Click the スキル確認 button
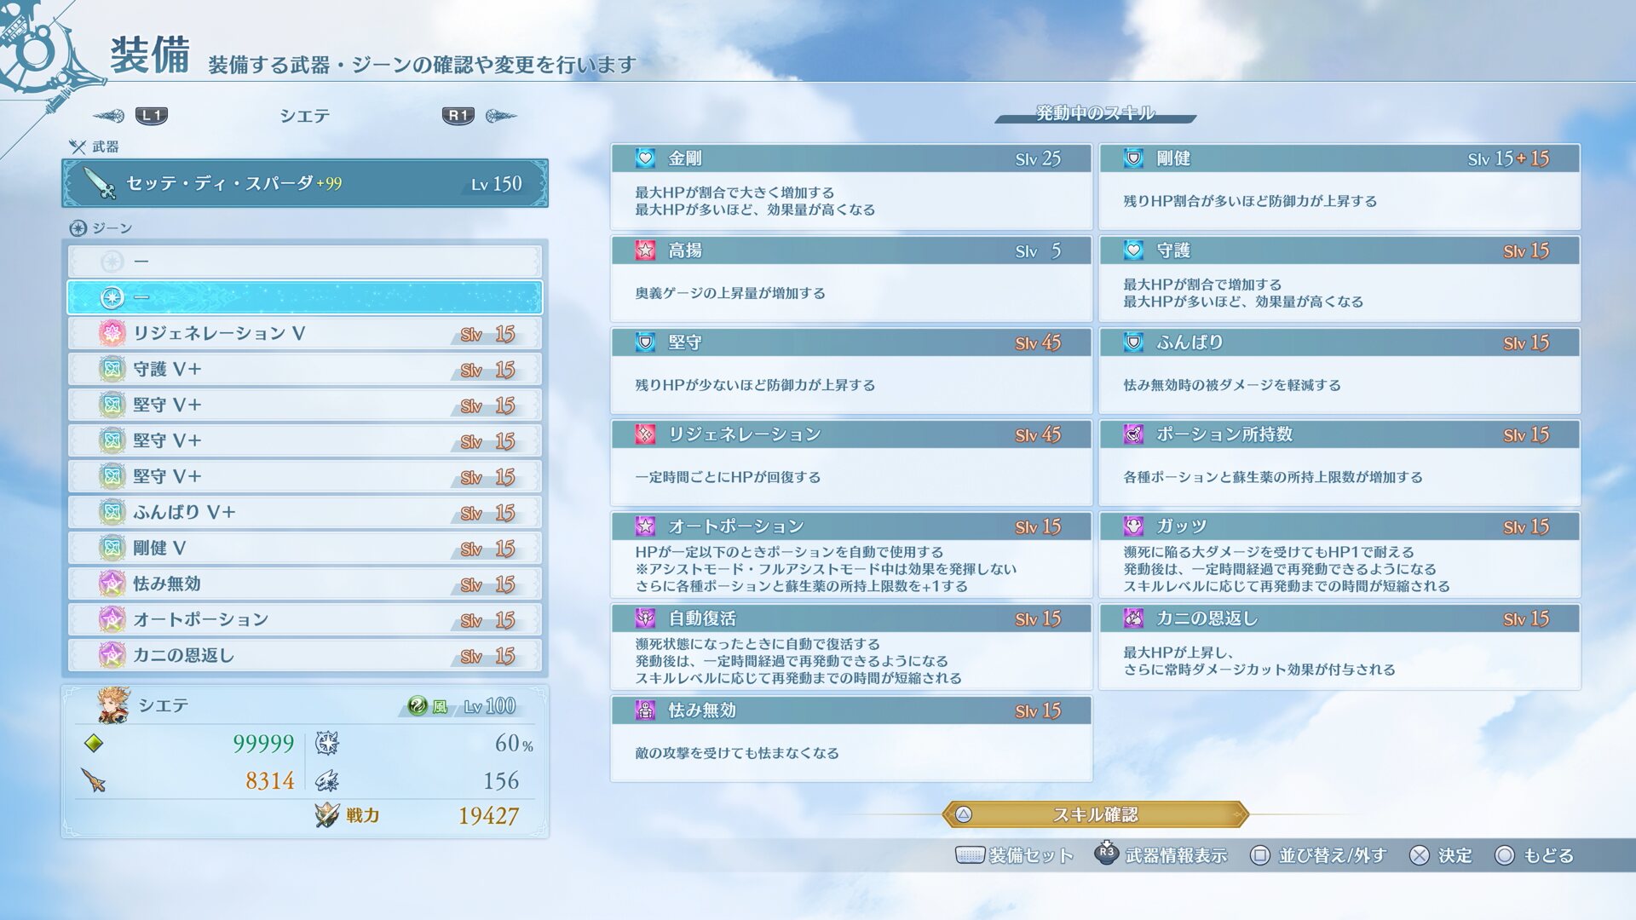The height and width of the screenshot is (920, 1636). click(1095, 814)
